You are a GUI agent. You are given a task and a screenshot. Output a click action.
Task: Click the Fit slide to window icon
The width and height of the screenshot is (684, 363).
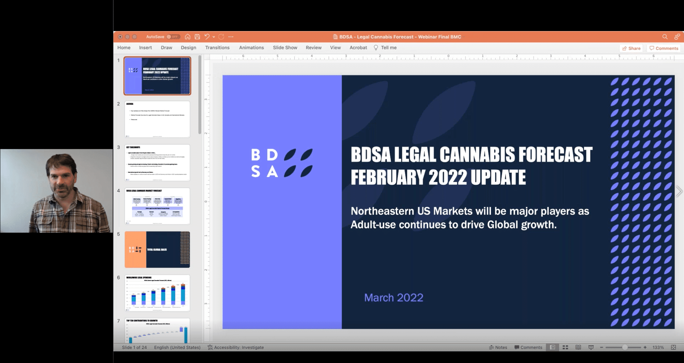coord(673,347)
